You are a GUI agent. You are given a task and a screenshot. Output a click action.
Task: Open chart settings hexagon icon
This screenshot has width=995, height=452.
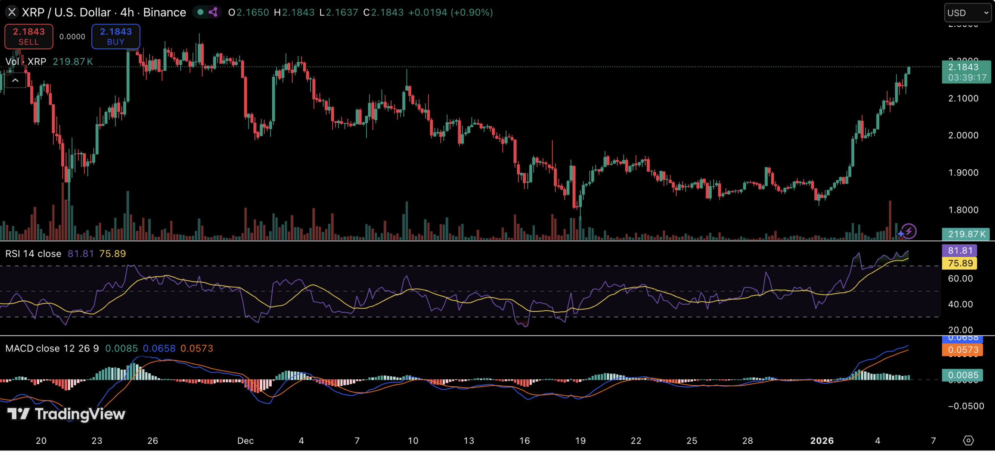pyautogui.click(x=968, y=440)
